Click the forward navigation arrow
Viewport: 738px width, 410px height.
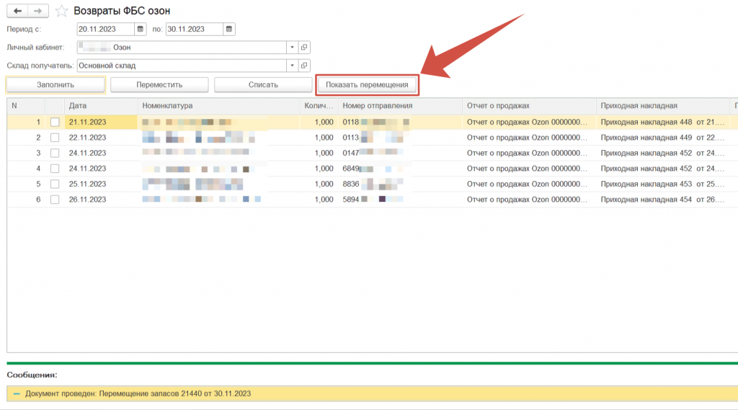pos(38,11)
